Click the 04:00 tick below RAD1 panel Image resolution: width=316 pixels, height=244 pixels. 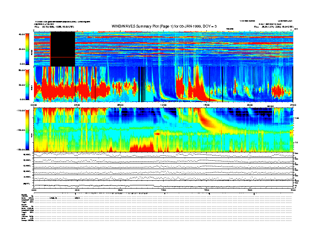[x=77, y=105]
